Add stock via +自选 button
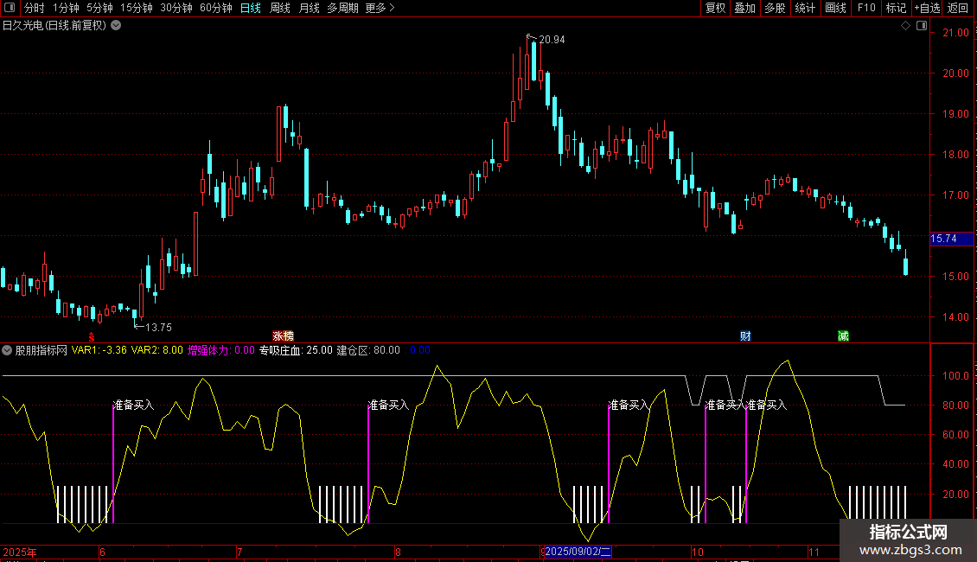 click(926, 8)
